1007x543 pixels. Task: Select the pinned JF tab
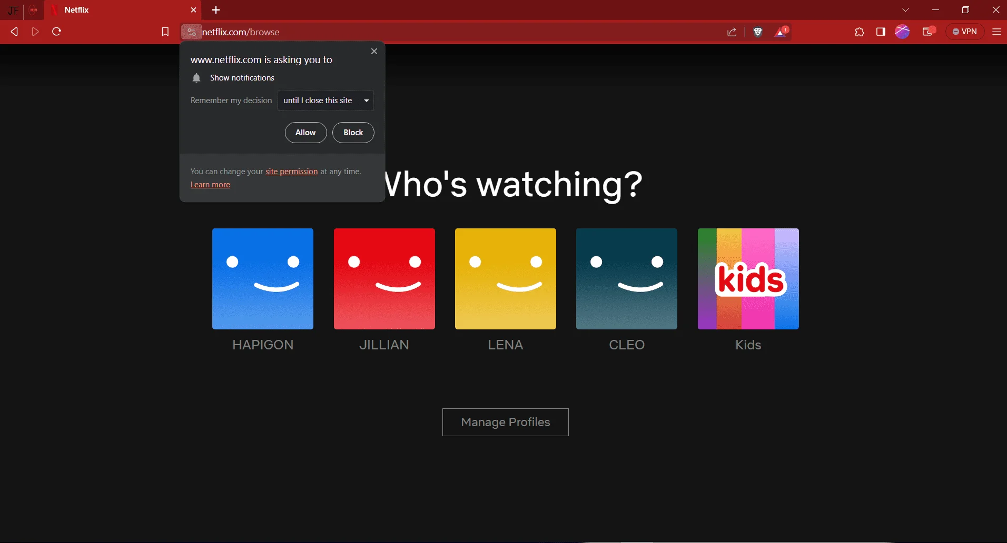pyautogui.click(x=13, y=10)
